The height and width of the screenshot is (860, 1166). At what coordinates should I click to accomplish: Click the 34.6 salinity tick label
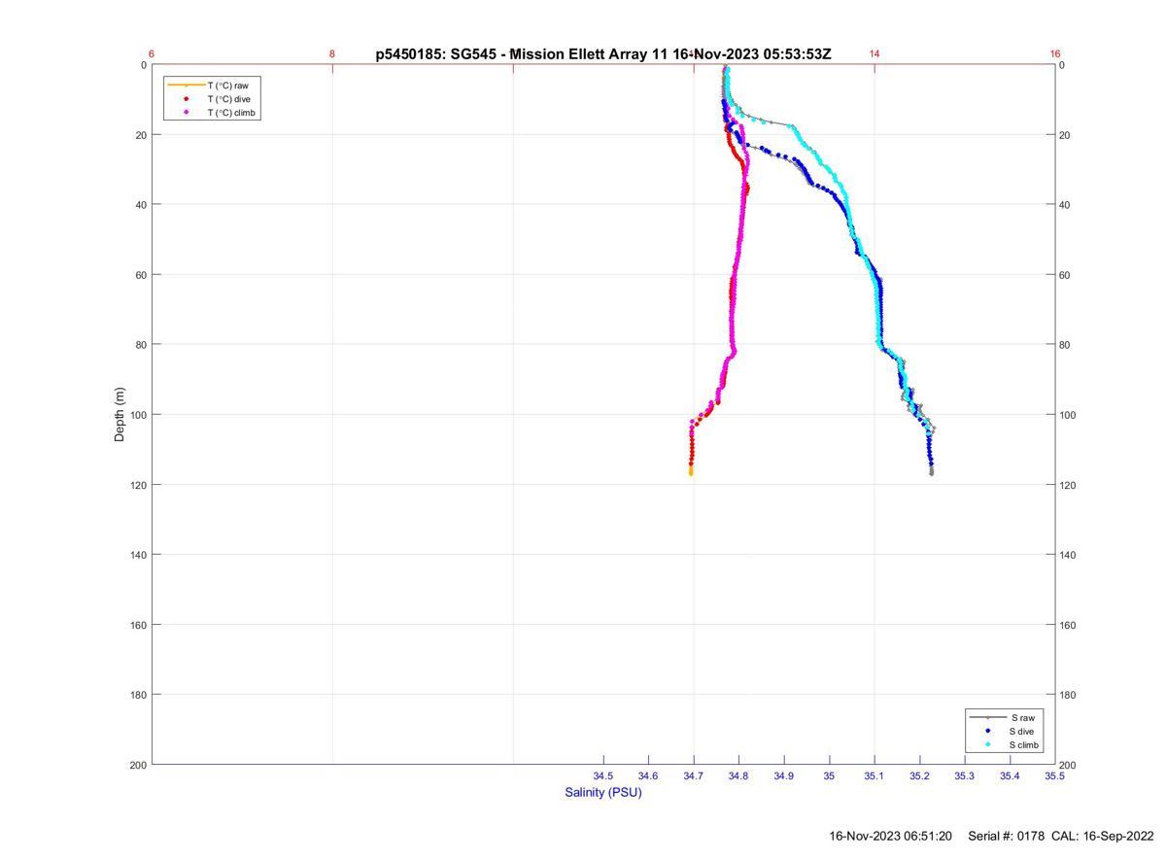click(x=648, y=776)
